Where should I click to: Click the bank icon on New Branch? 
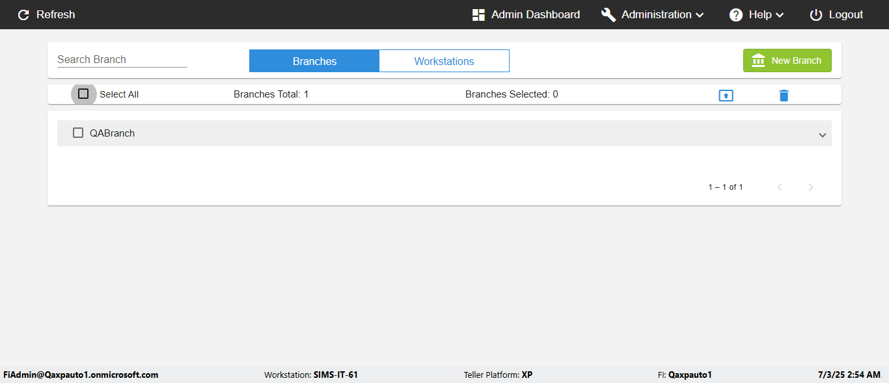click(759, 60)
